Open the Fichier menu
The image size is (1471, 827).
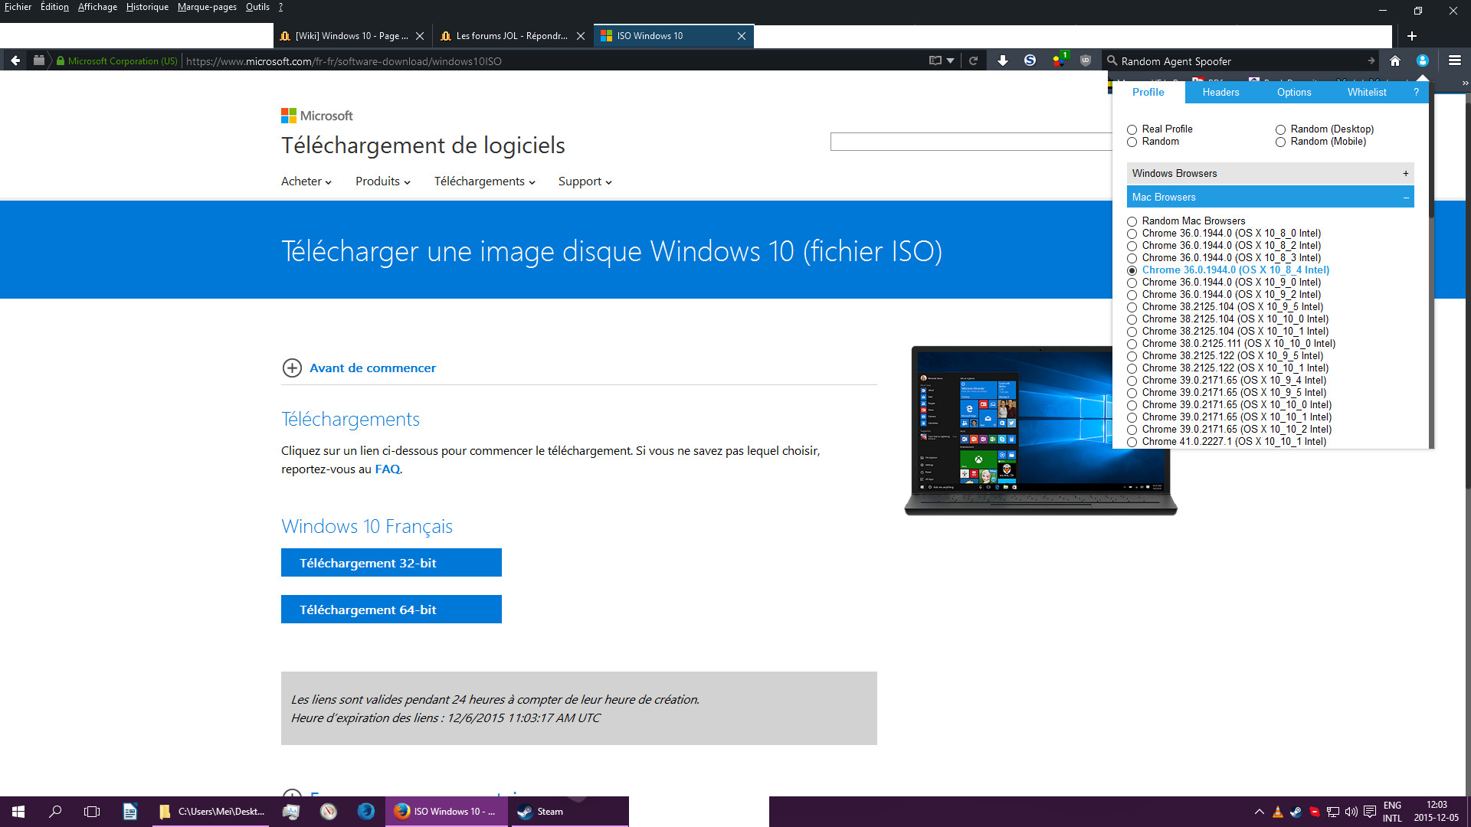pyautogui.click(x=18, y=7)
